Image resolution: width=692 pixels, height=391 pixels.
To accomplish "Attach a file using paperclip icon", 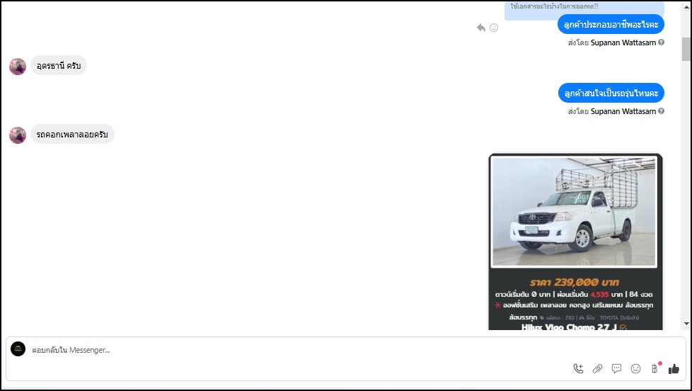I will [x=598, y=368].
